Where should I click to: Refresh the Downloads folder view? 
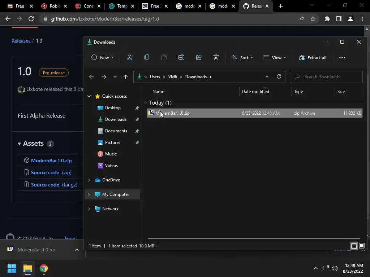tap(279, 76)
